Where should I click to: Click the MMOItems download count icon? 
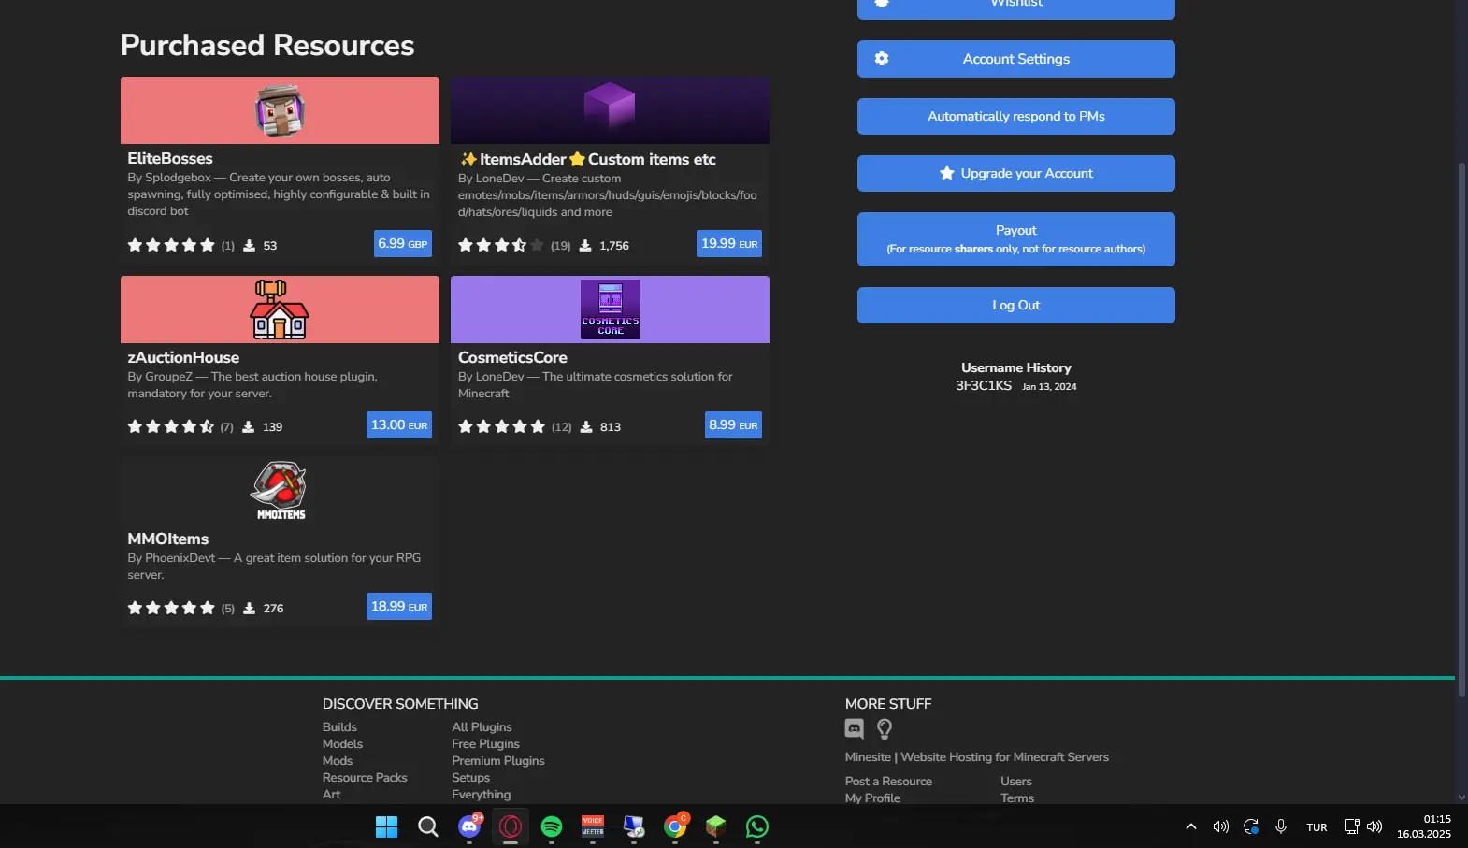point(249,609)
